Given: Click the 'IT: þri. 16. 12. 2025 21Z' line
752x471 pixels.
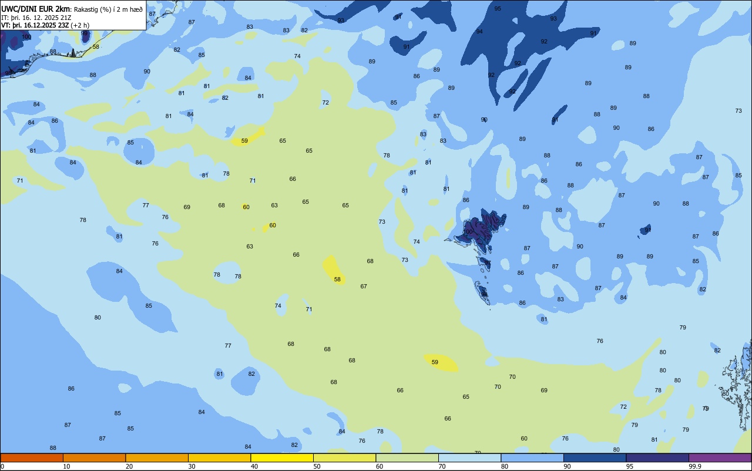Looking at the screenshot, I should (36, 17).
